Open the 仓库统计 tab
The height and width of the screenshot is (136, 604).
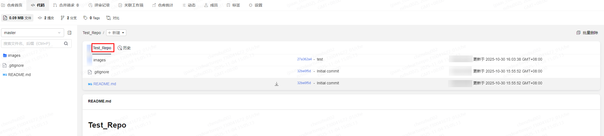(x=163, y=5)
